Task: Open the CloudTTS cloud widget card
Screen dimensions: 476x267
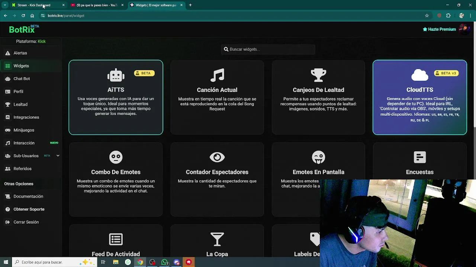Action: (x=420, y=97)
